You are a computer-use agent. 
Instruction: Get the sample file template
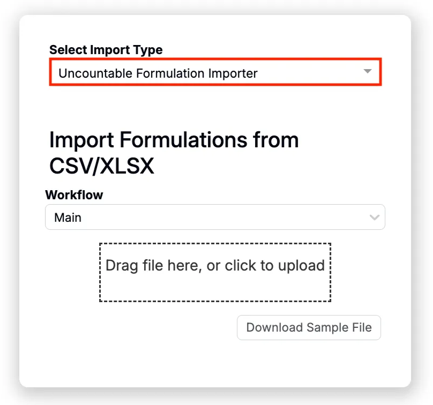tap(309, 328)
